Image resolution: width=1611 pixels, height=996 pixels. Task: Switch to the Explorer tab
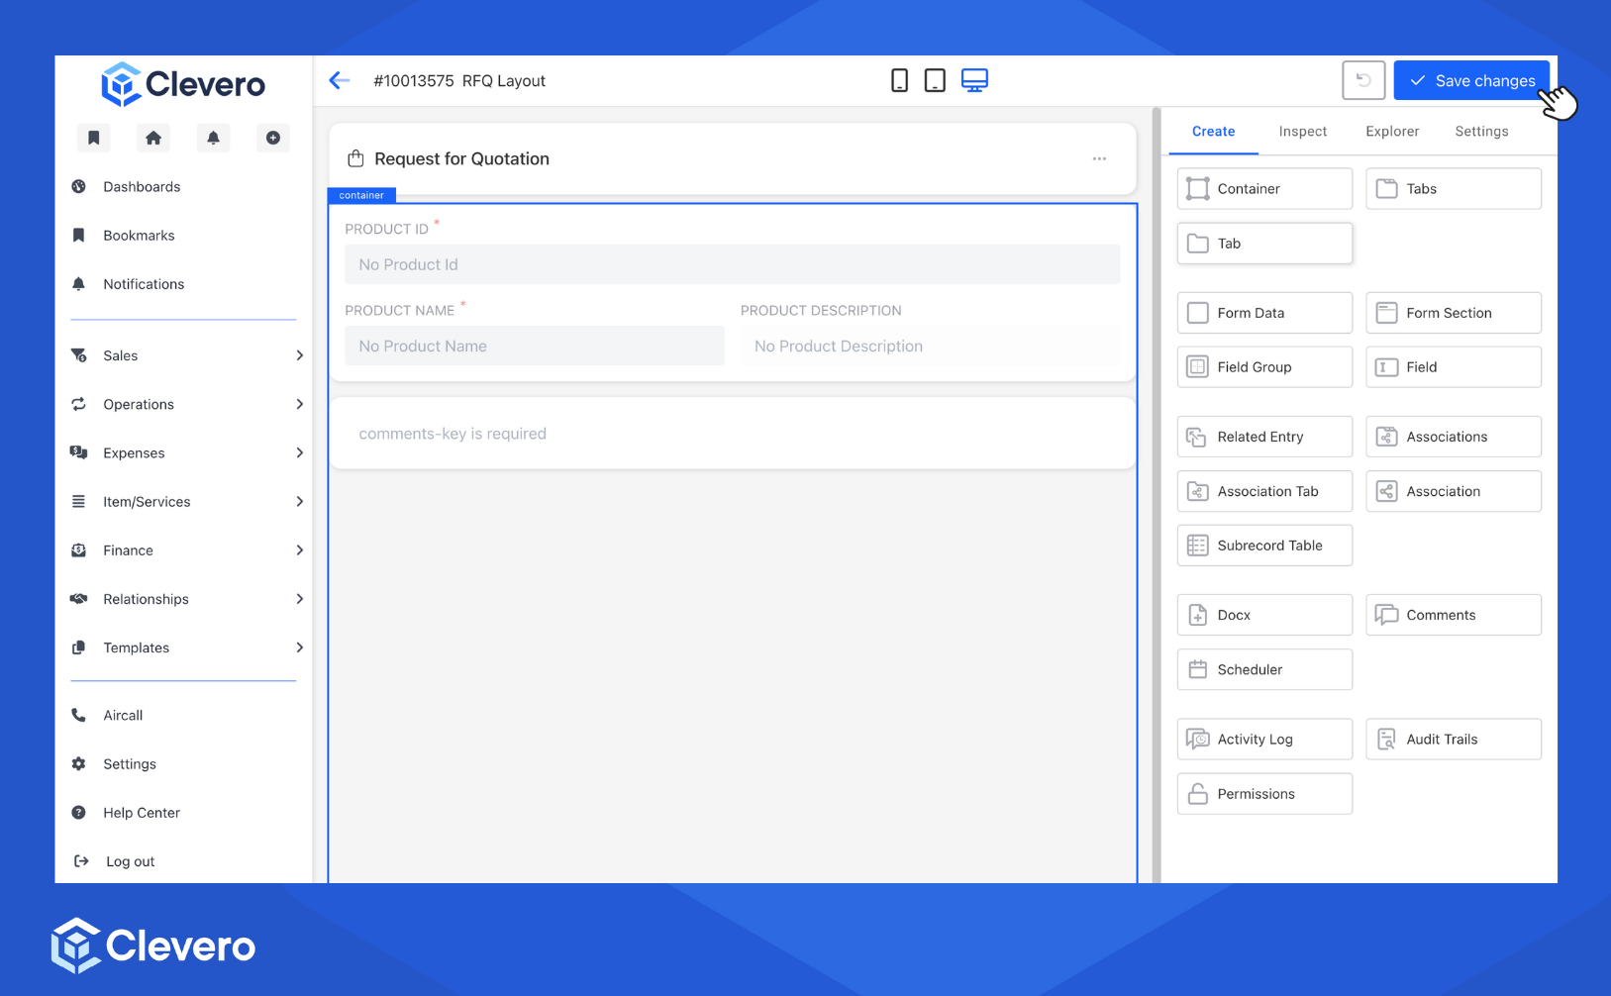click(1392, 132)
